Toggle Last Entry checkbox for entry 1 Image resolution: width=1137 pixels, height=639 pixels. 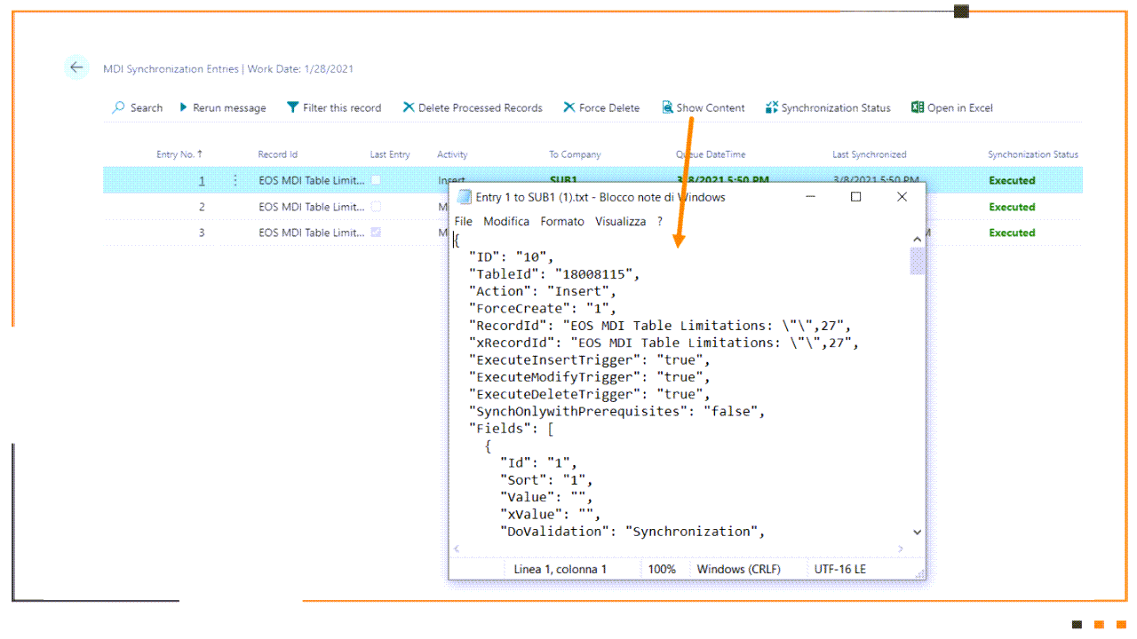tap(376, 180)
